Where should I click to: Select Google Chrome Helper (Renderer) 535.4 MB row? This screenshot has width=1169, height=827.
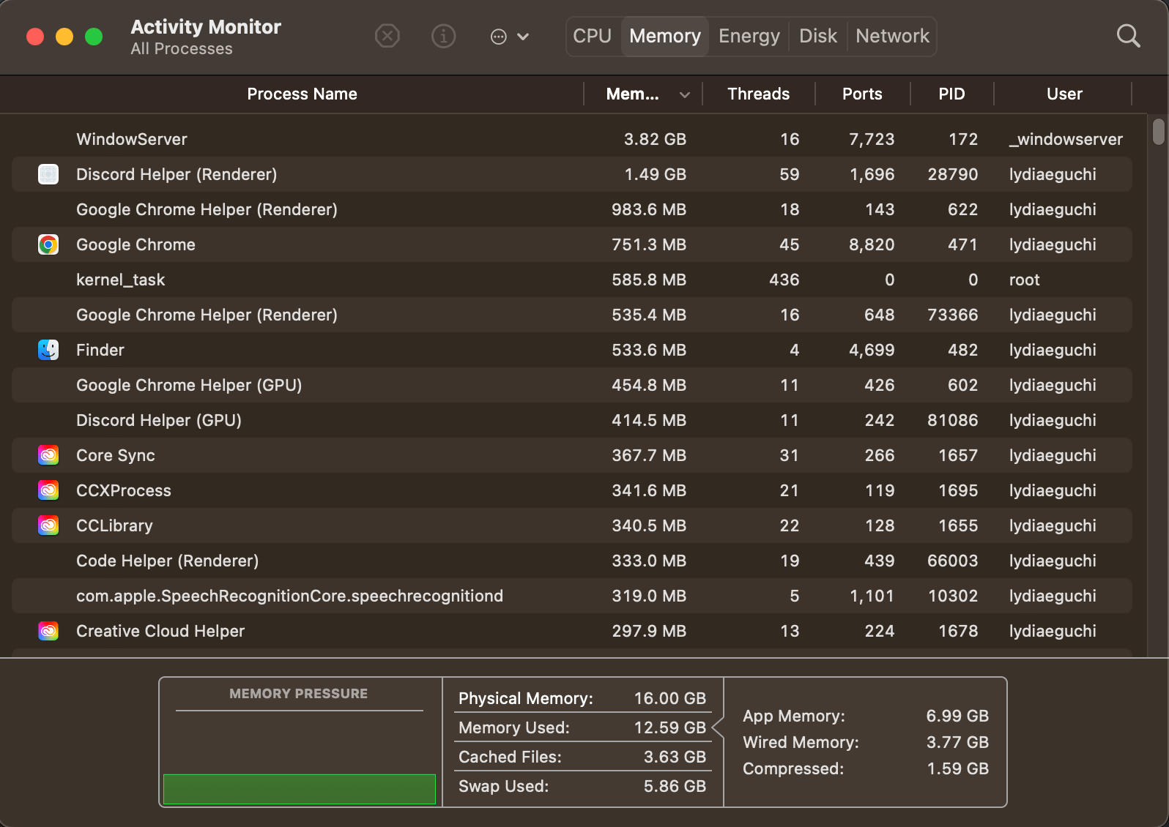coord(572,315)
